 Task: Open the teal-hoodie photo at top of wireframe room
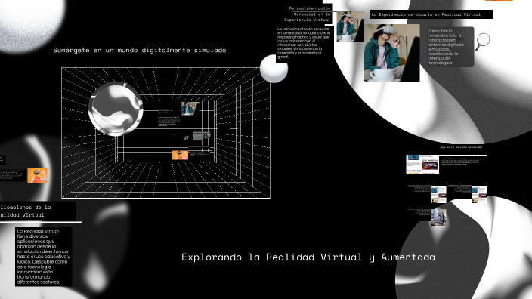click(190, 109)
